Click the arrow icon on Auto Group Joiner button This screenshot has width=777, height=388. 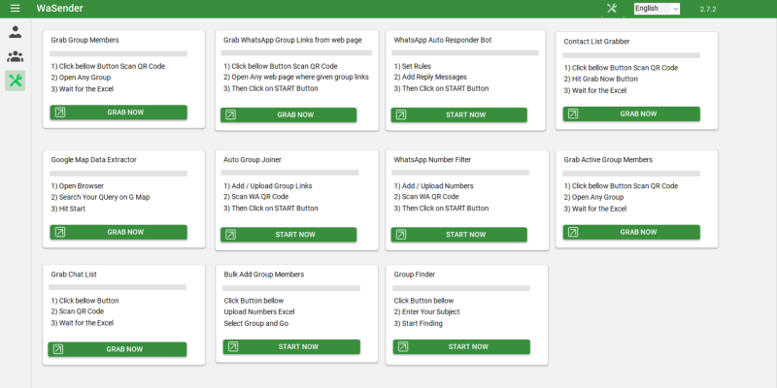230,235
